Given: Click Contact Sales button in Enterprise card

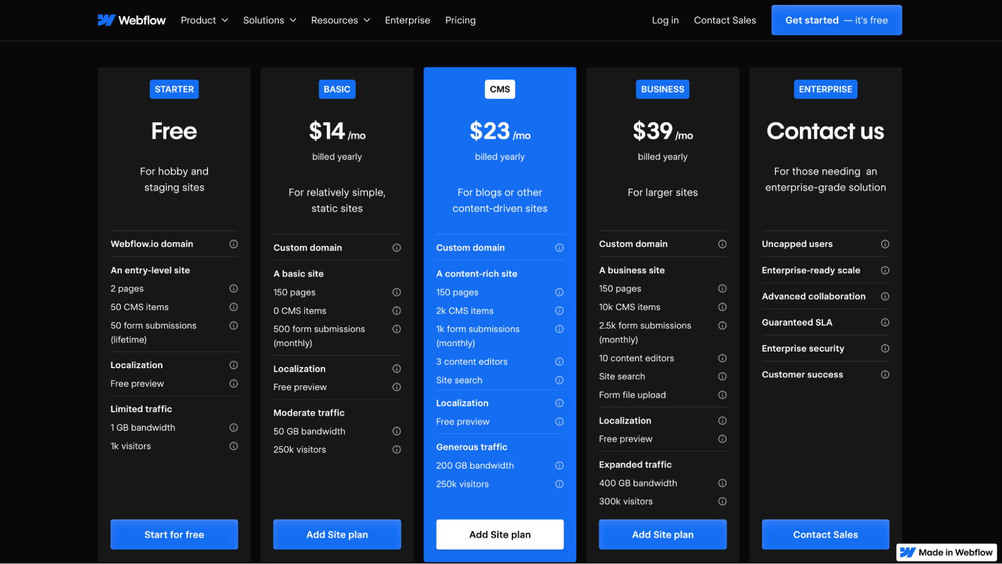Looking at the screenshot, I should [826, 534].
